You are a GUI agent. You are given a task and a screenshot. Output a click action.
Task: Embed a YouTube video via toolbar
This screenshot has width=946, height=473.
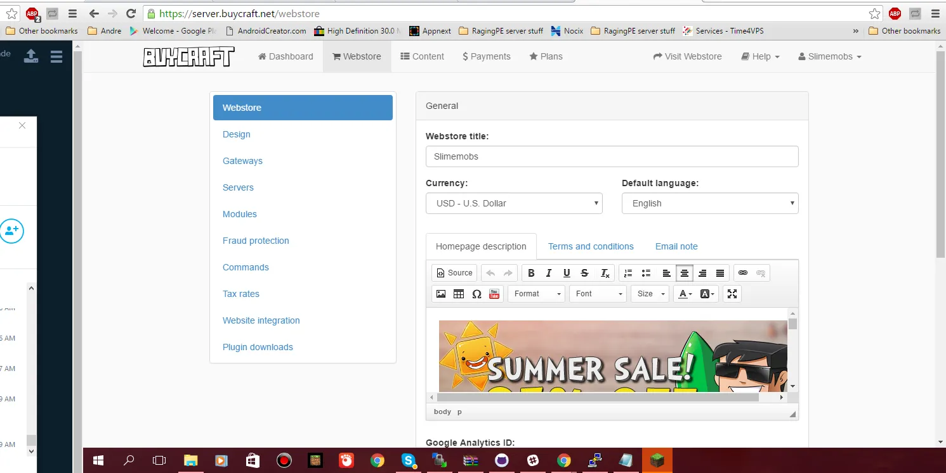click(x=494, y=294)
